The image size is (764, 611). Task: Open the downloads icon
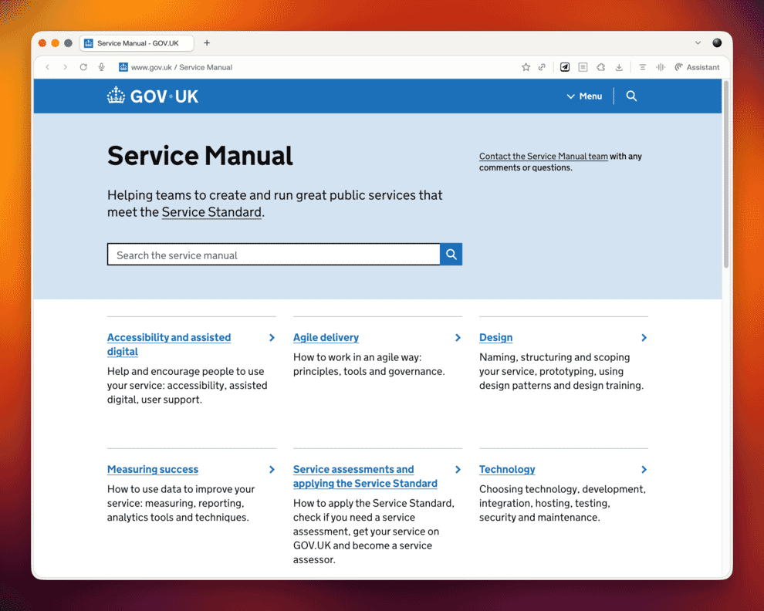[619, 67]
